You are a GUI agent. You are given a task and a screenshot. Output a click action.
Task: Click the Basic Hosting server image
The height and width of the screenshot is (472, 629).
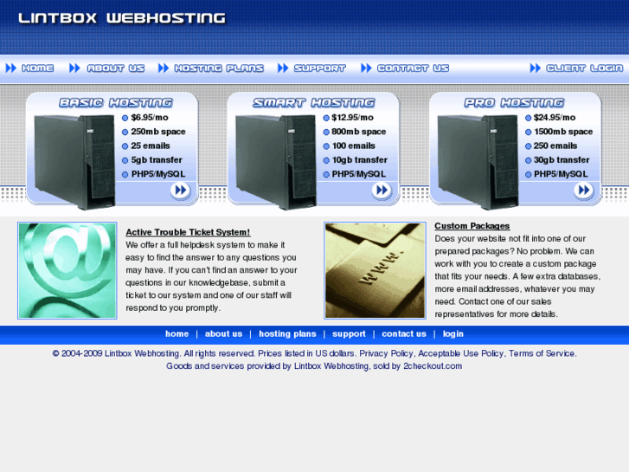tap(74, 162)
